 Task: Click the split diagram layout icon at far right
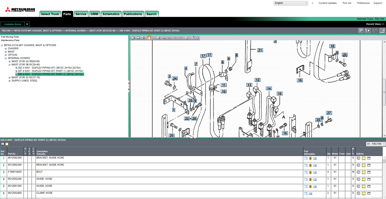click(382, 30)
